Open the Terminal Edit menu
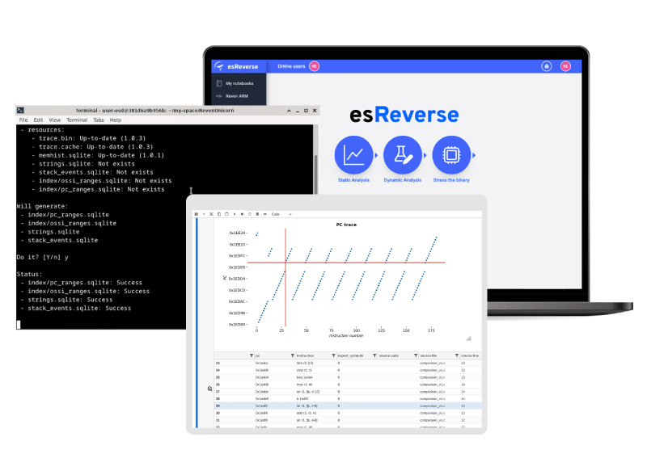 [38, 120]
